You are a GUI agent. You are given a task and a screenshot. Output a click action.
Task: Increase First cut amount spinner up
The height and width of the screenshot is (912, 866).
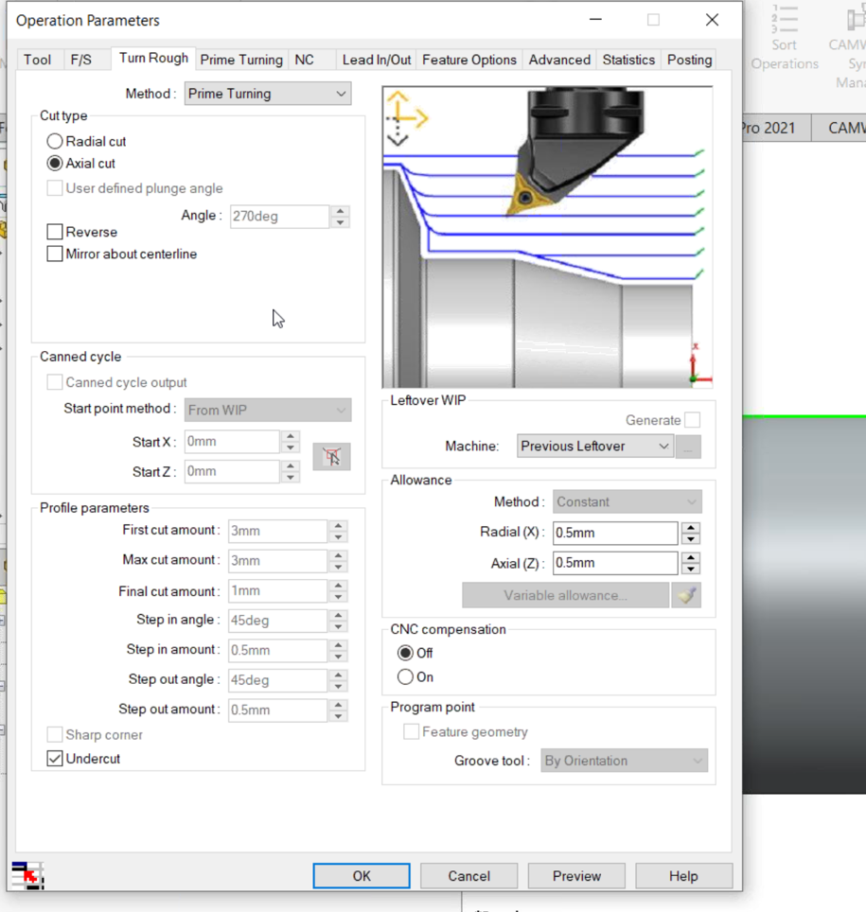[338, 525]
